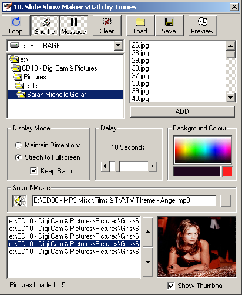Toggle the Shuffle toolbar button
The height and width of the screenshot is (295, 242).
(x=45, y=26)
